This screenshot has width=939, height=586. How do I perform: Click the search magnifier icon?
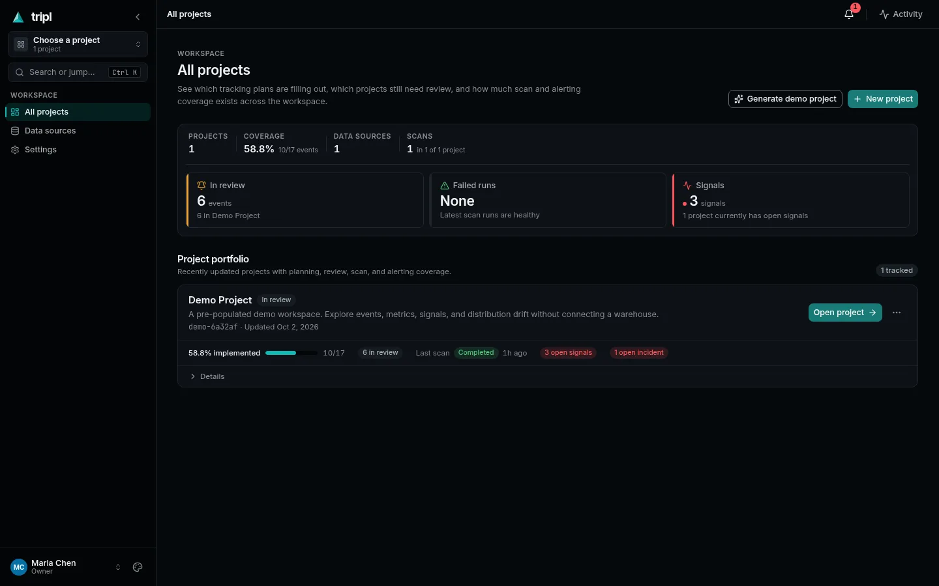pyautogui.click(x=20, y=72)
